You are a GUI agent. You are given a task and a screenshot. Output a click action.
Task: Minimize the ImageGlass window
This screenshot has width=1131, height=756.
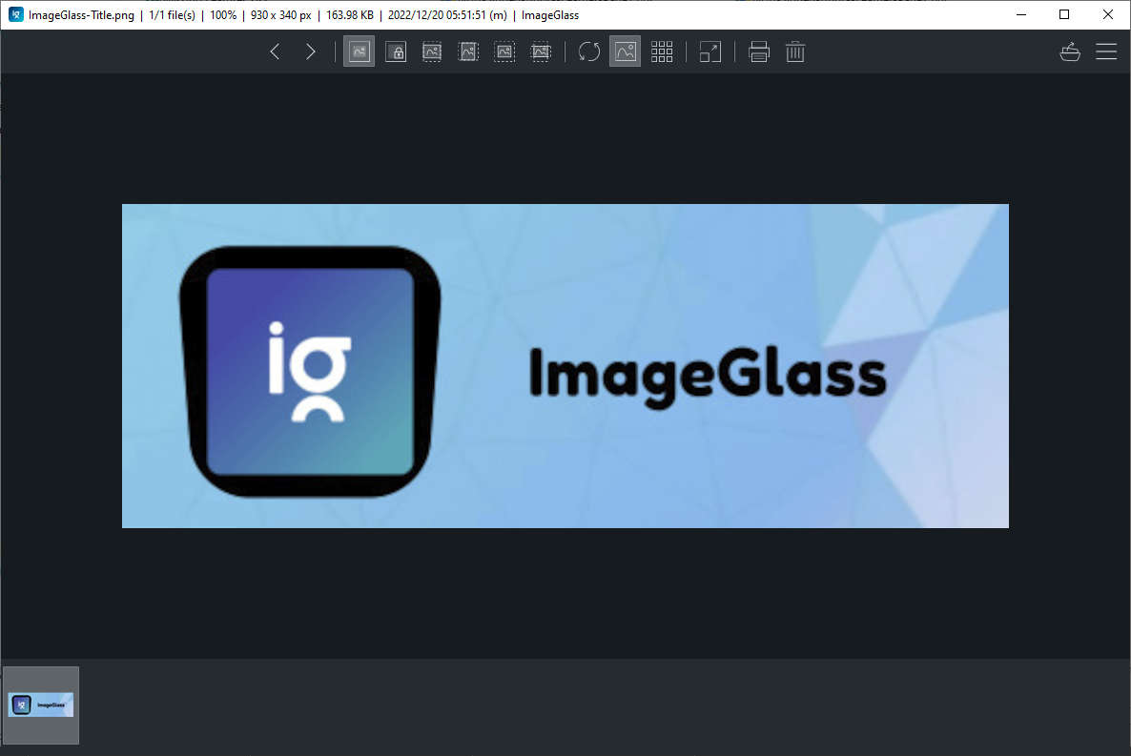[1020, 14]
